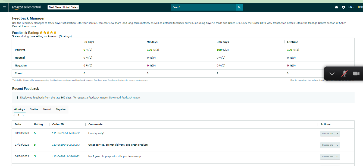Switch to the Negative tab
The image size is (363, 166).
(61, 109)
